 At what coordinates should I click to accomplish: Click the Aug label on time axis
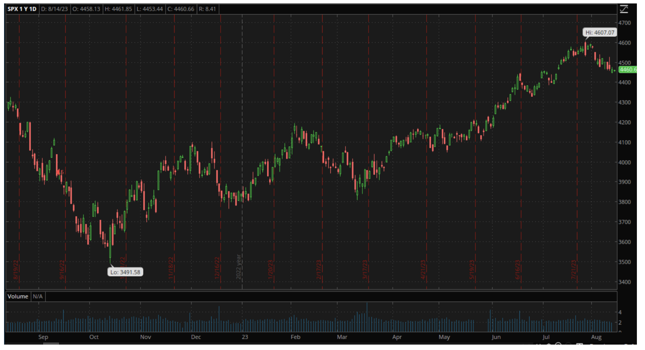pos(596,337)
